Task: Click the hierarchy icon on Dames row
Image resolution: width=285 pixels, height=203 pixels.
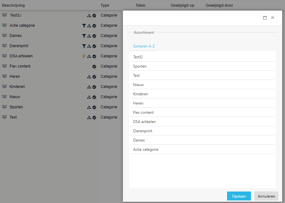Action: coord(89,36)
